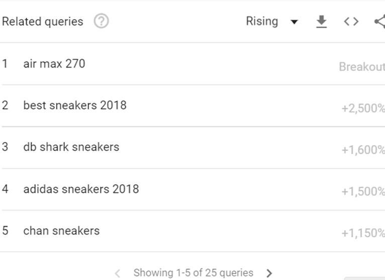Select the 'chan sneakers' query
Image resolution: width=385 pixels, height=280 pixels.
(x=61, y=231)
